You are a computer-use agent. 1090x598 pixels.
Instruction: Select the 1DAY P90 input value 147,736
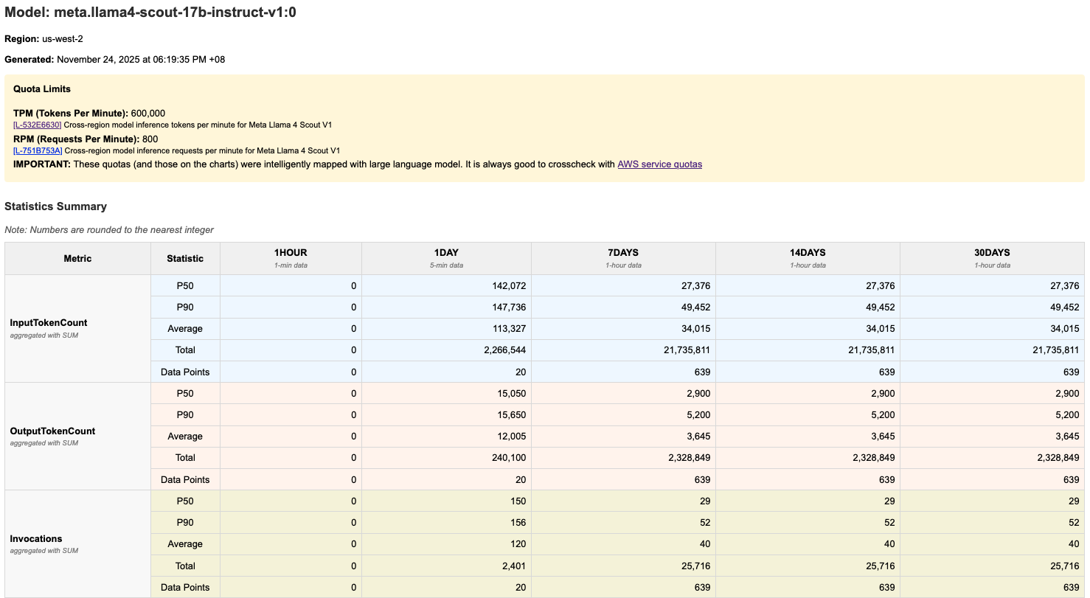click(x=509, y=307)
